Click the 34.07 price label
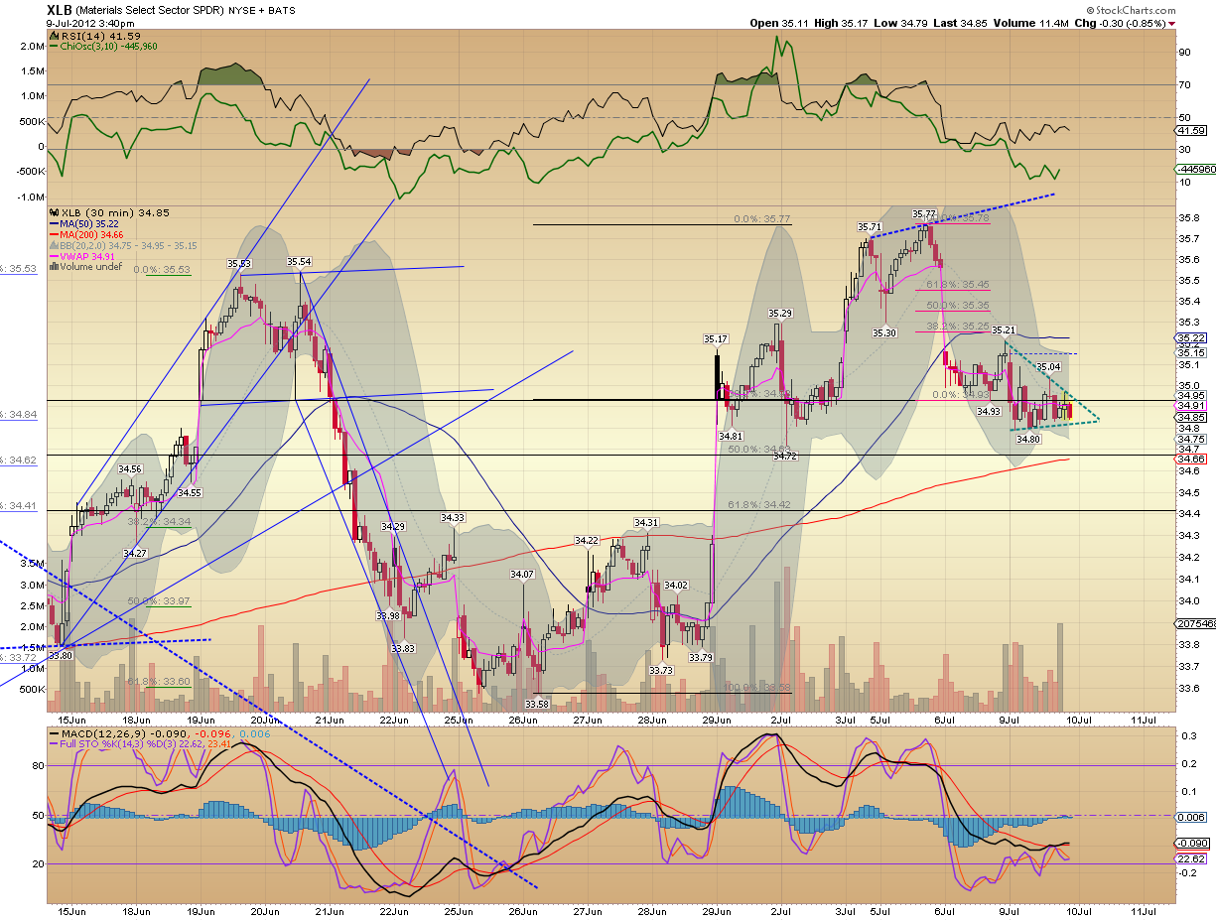Screen dimensions: 1216x921 pyautogui.click(x=522, y=575)
